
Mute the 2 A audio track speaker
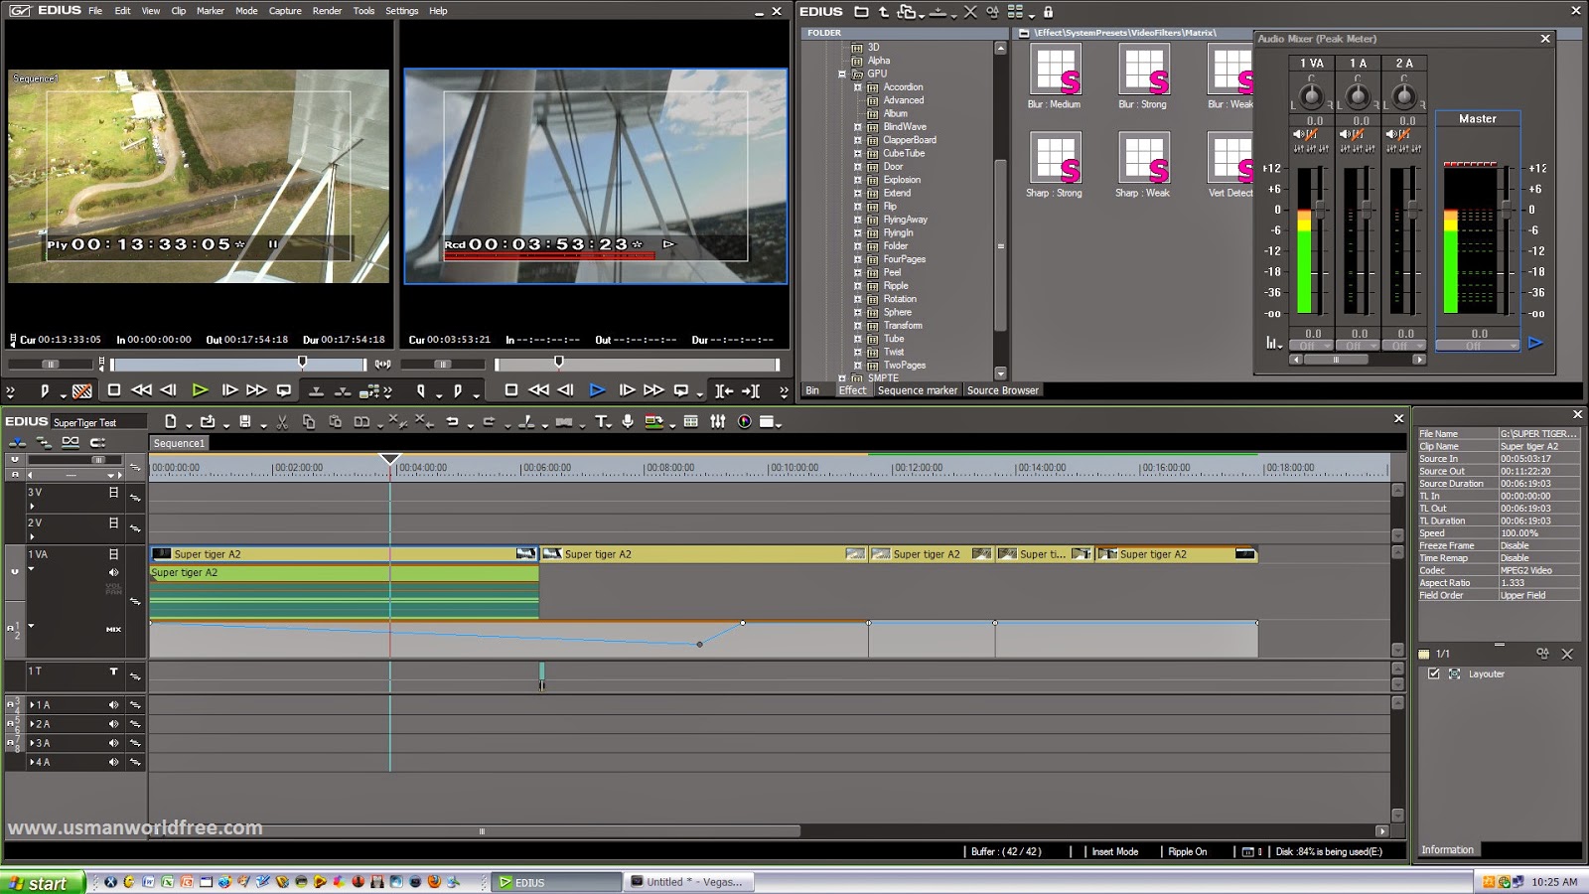[113, 724]
